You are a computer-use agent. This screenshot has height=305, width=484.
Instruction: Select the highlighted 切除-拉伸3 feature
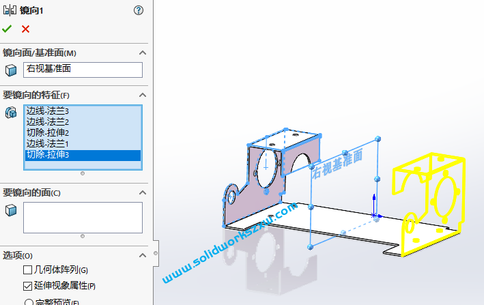coord(83,155)
